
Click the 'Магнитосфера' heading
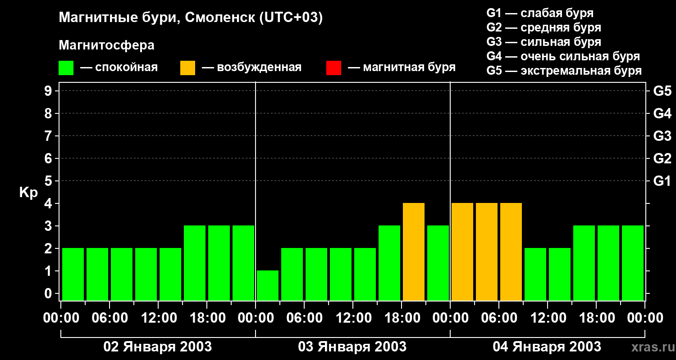(106, 45)
